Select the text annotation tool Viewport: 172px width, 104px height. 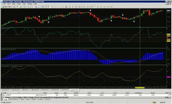click(73, 7)
